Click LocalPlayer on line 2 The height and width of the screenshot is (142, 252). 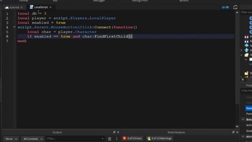102,18
